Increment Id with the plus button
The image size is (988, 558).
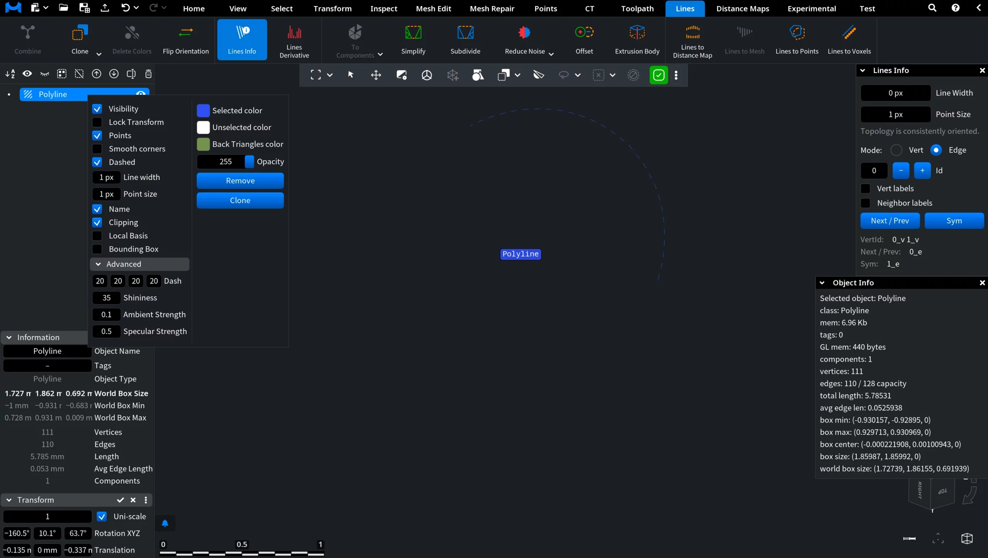[922, 171]
